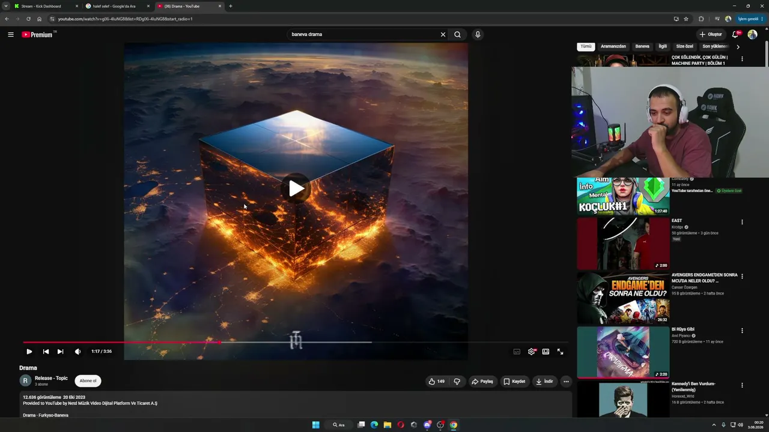The width and height of the screenshot is (769, 432).
Task: Open the KOÇLUK#1 video thumbnail
Action: (623, 196)
